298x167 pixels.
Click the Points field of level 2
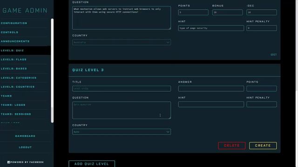193,13
